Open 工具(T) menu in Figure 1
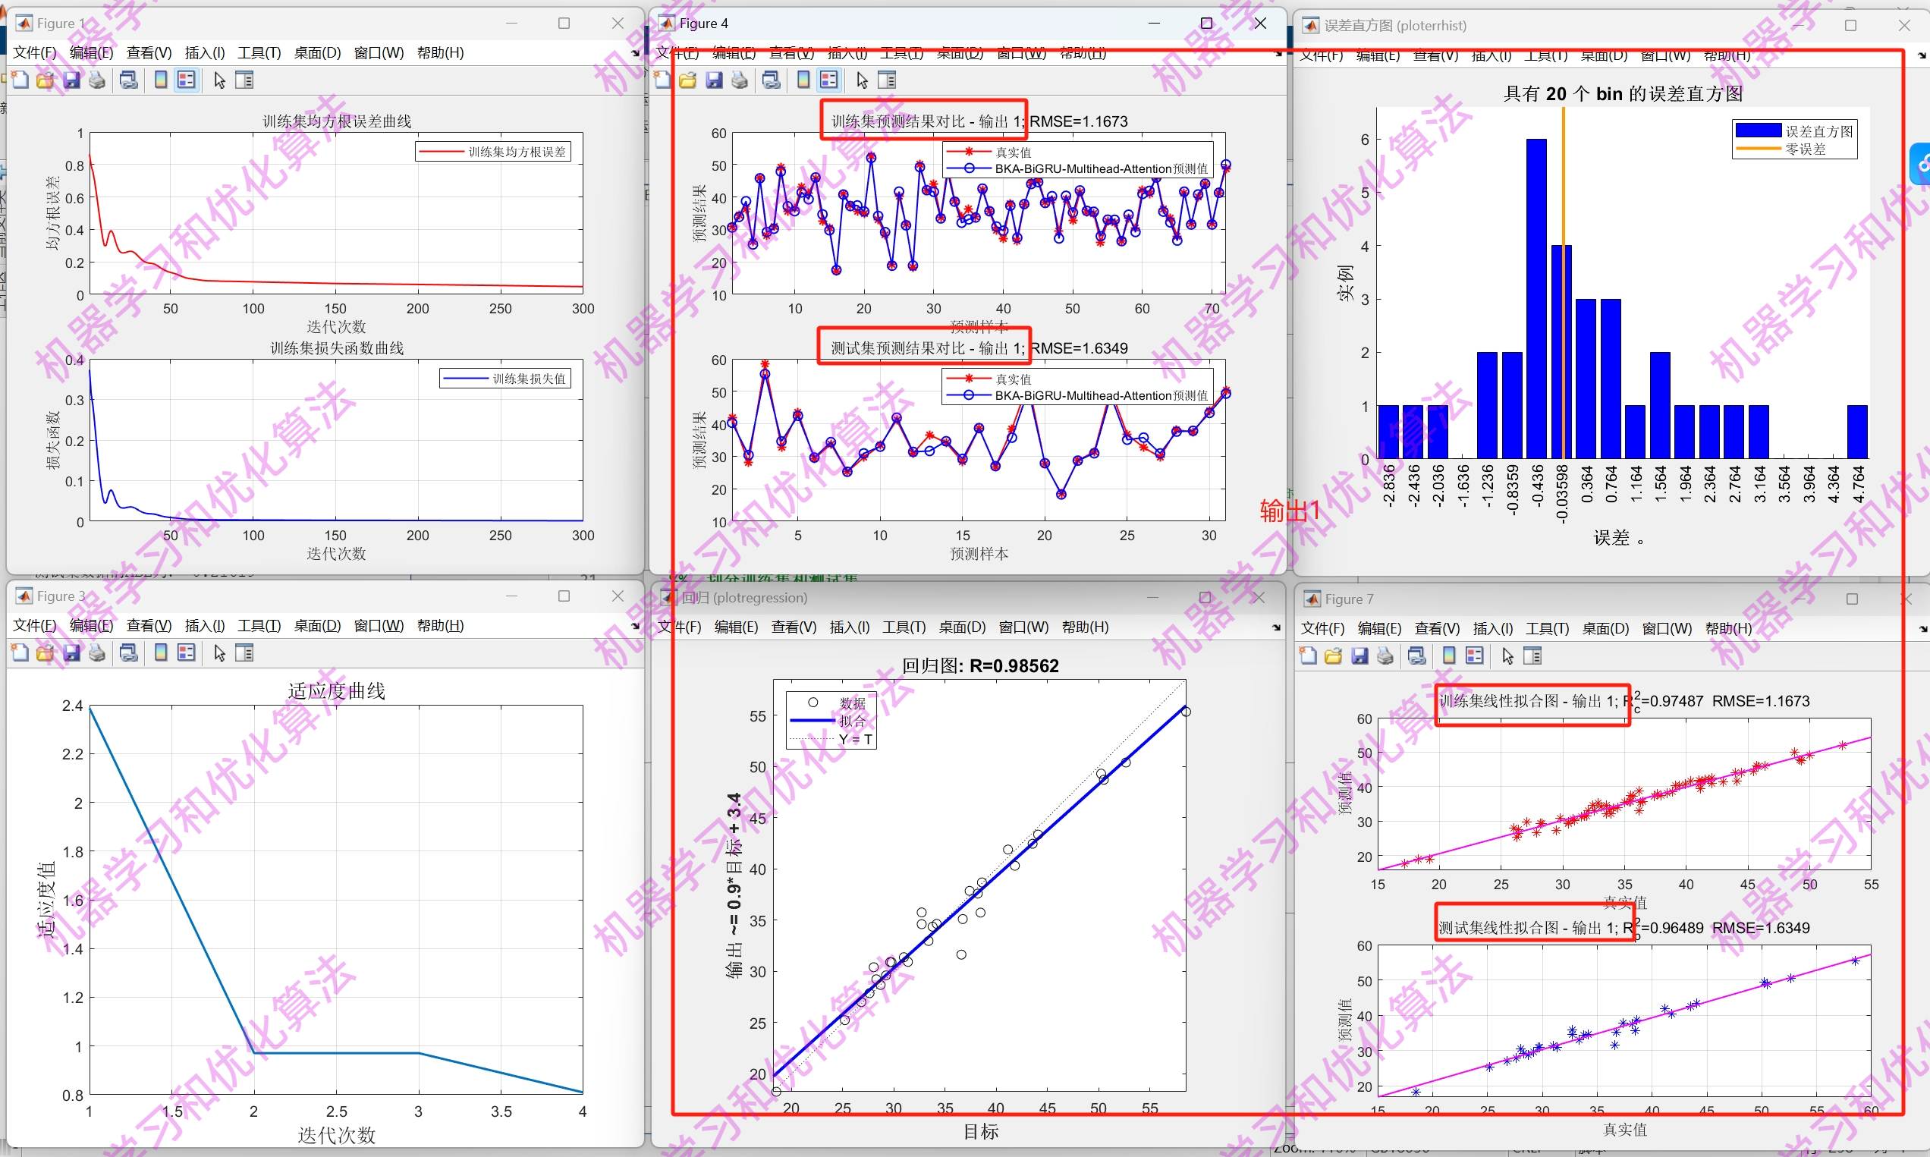 coord(259,53)
